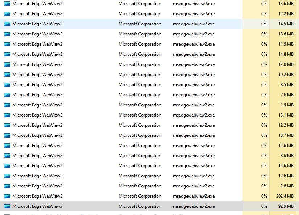
Task: Click the WebView2 icon in the 8.5 MB row
Action: tap(7, 85)
